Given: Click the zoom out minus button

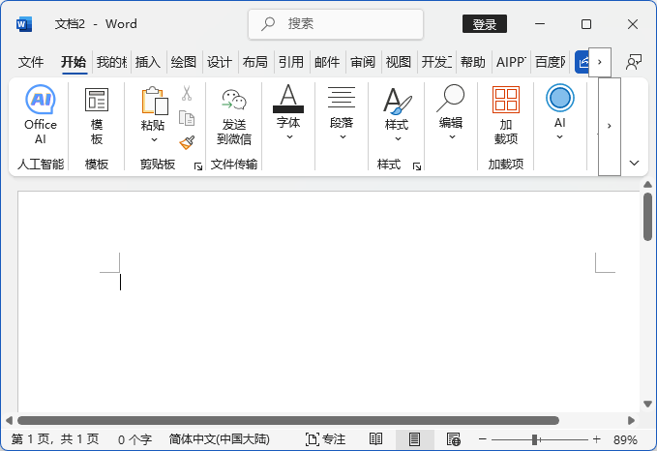Looking at the screenshot, I should click(483, 439).
